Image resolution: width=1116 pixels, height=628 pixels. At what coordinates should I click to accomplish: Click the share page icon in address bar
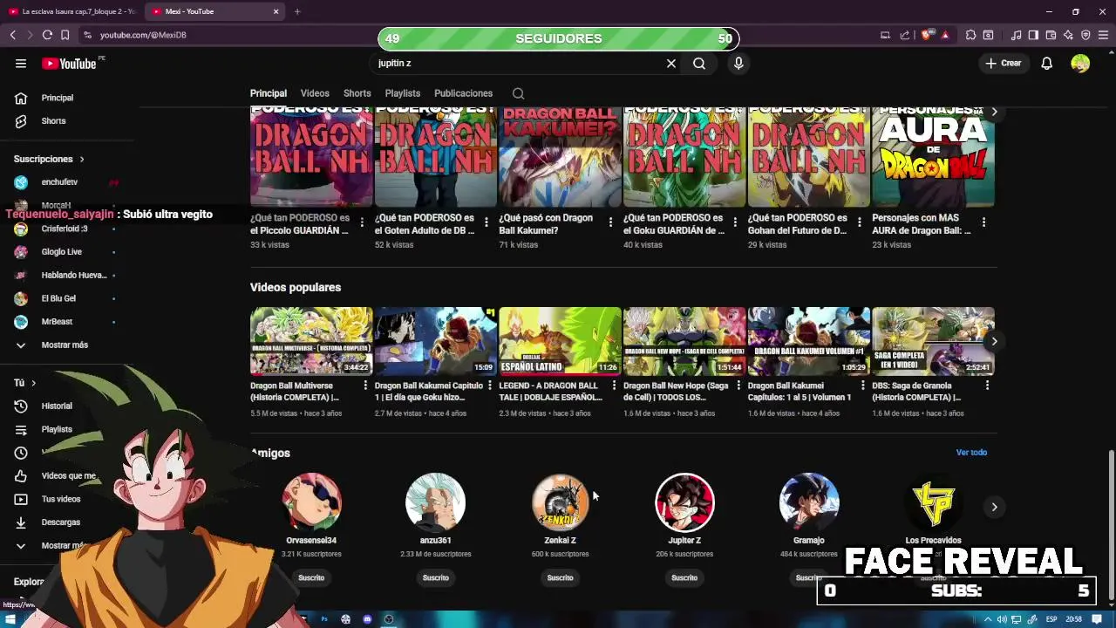tap(904, 35)
